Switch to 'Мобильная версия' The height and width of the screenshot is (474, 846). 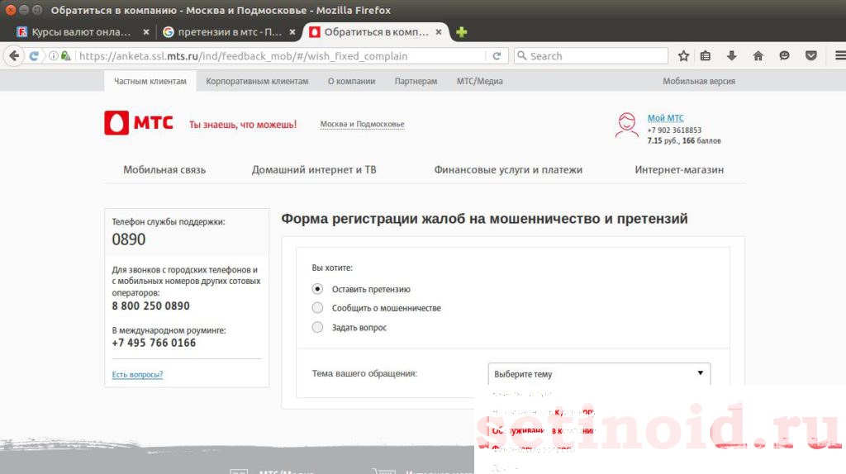(x=699, y=81)
